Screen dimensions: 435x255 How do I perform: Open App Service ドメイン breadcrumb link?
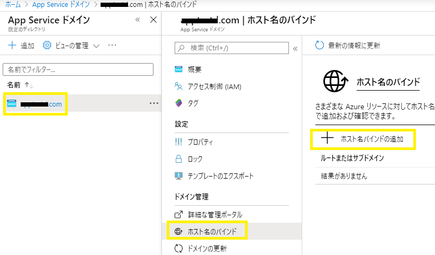point(61,4)
